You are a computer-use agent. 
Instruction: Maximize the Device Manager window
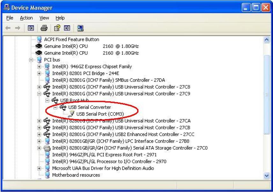pyautogui.click(x=256, y=8)
